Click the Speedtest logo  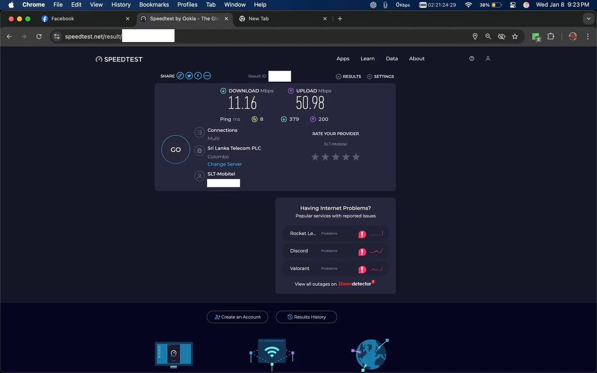pos(119,59)
